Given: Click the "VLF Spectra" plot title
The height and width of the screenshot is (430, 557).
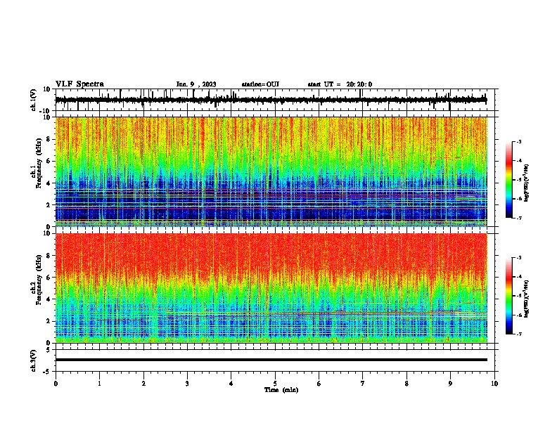Looking at the screenshot, I should pyautogui.click(x=79, y=84).
